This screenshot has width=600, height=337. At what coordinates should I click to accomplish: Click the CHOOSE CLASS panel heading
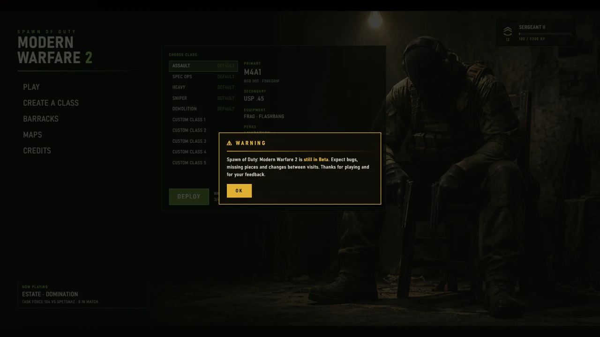(x=183, y=55)
